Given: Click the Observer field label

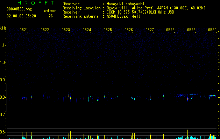Looking at the screenshot, I should [x=71, y=4].
